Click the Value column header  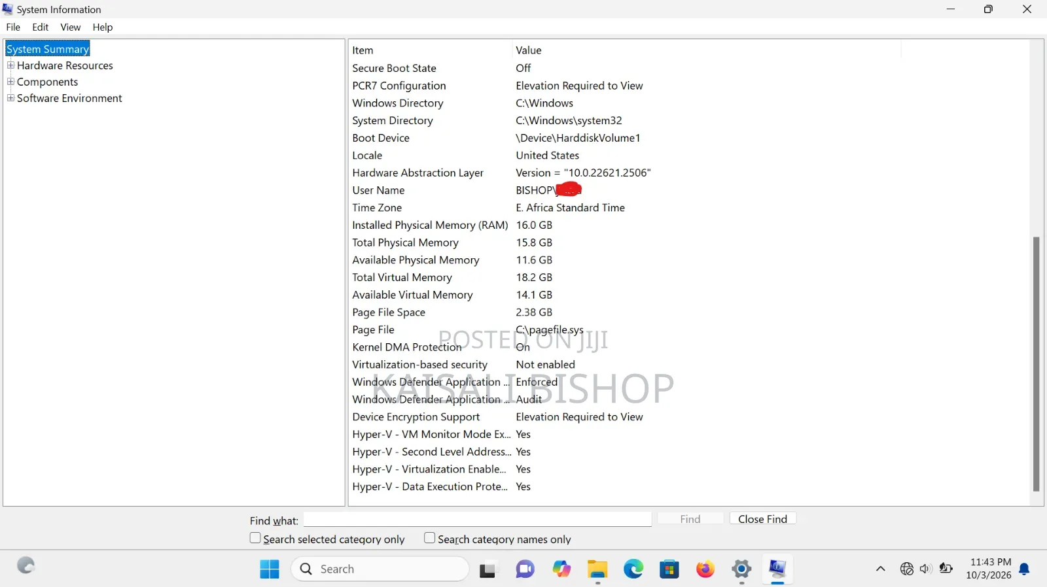707,50
